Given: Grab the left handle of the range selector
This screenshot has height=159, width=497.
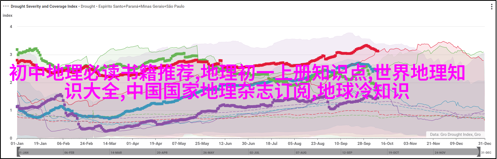Looking at the screenshot, I should click(x=18, y=152).
